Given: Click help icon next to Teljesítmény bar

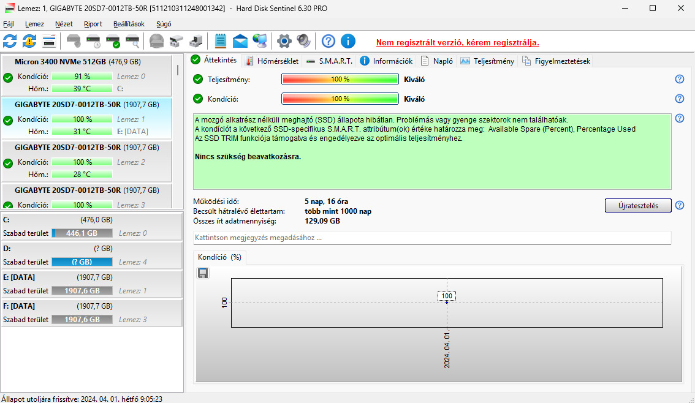Looking at the screenshot, I should pos(680,79).
